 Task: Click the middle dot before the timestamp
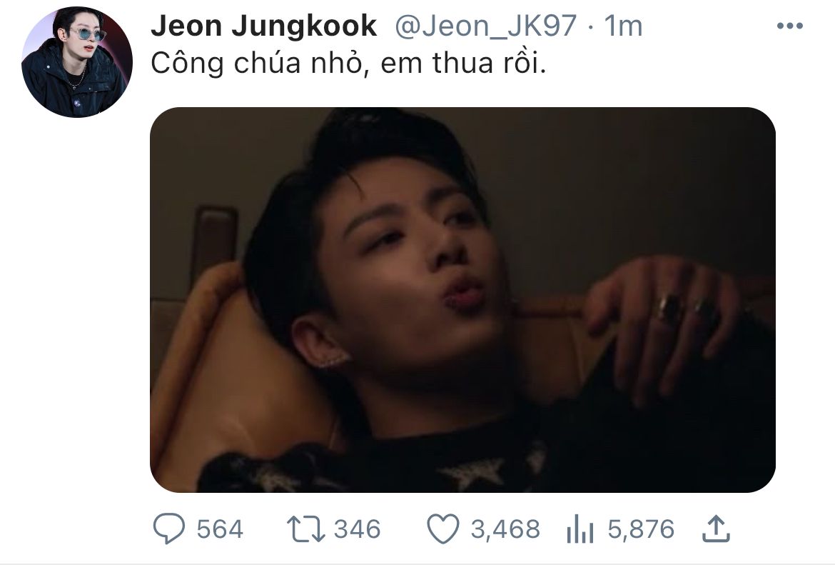click(591, 26)
